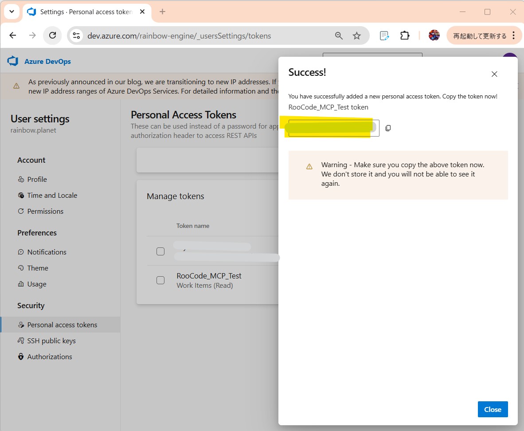Reload the page
Image resolution: width=524 pixels, height=431 pixels.
(x=52, y=35)
